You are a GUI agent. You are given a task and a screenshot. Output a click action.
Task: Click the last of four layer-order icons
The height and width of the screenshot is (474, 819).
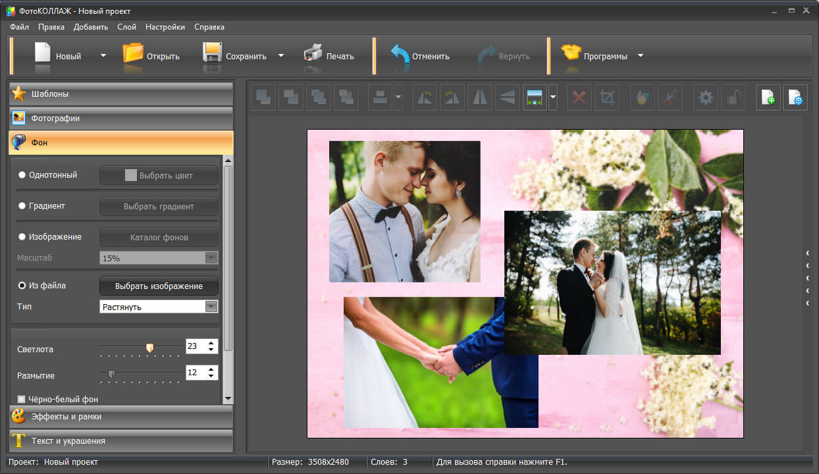pos(346,97)
